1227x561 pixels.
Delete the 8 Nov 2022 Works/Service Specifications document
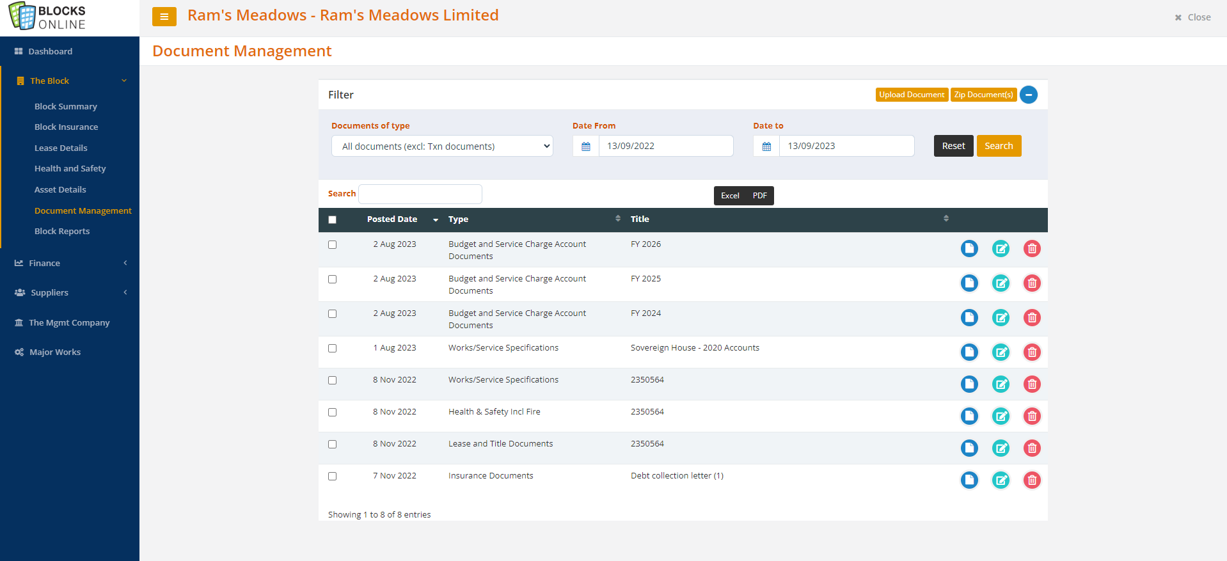pos(1032,384)
